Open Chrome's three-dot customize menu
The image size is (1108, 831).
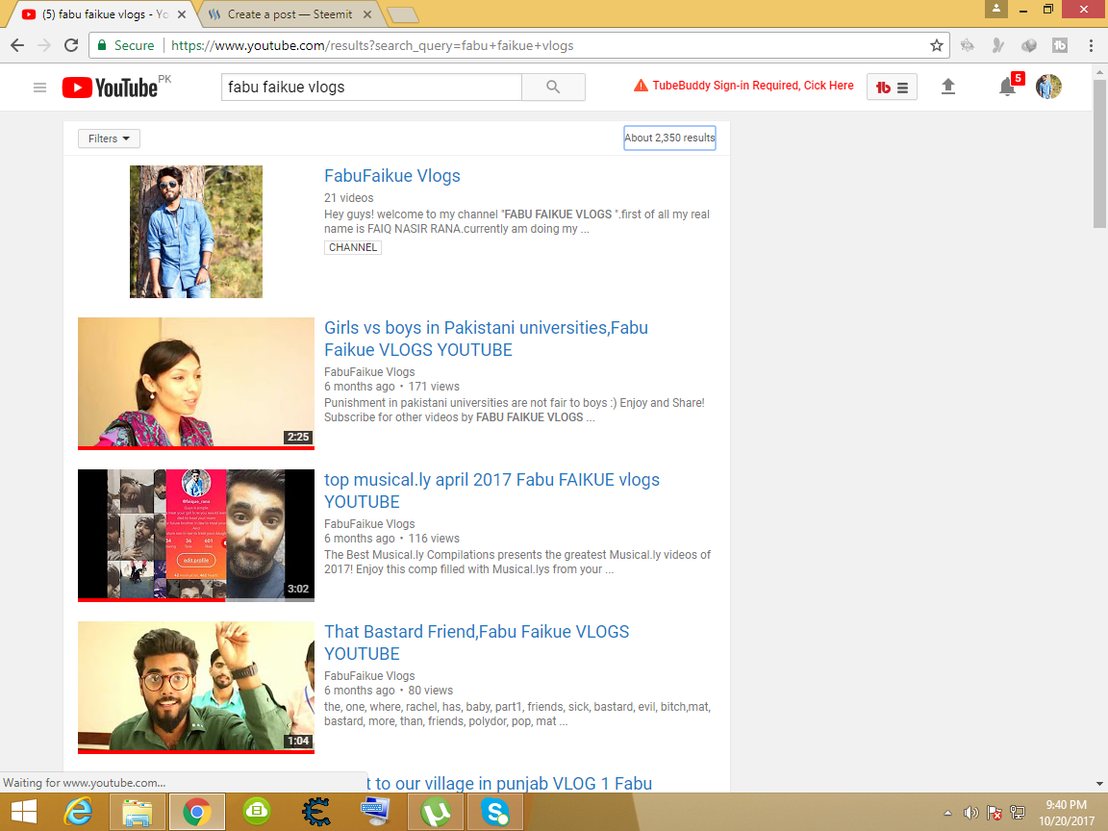[1090, 45]
